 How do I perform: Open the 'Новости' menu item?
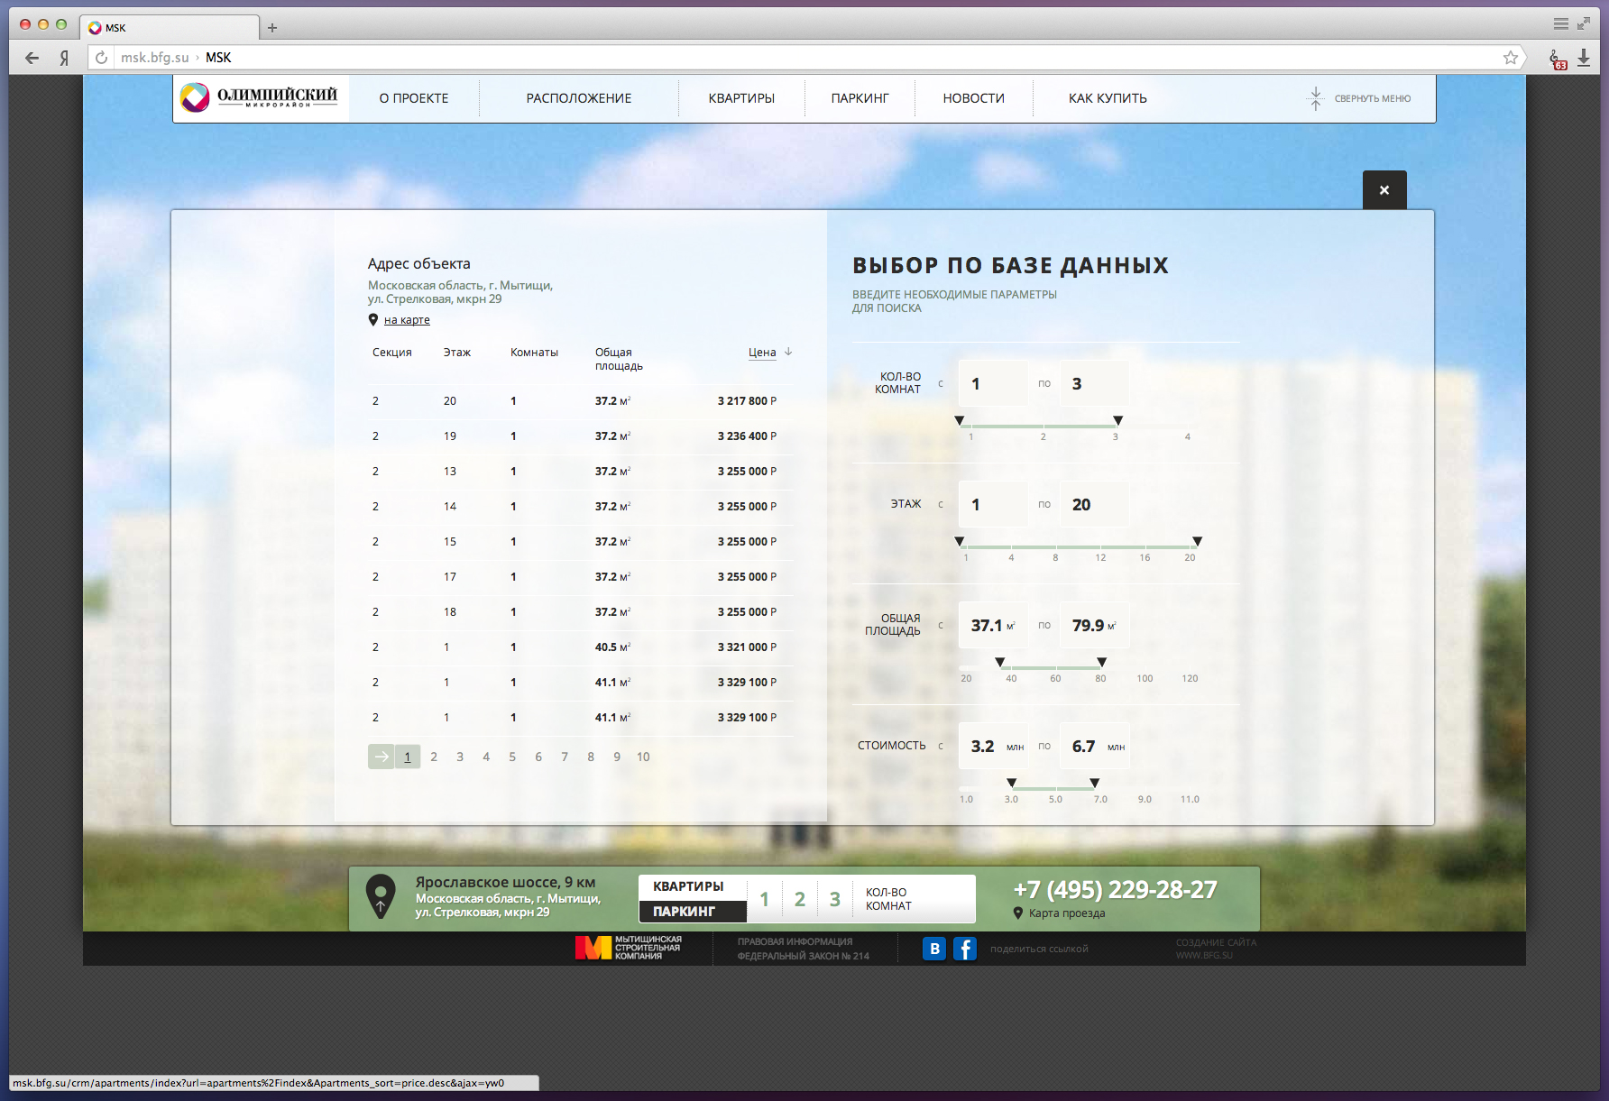click(x=974, y=98)
